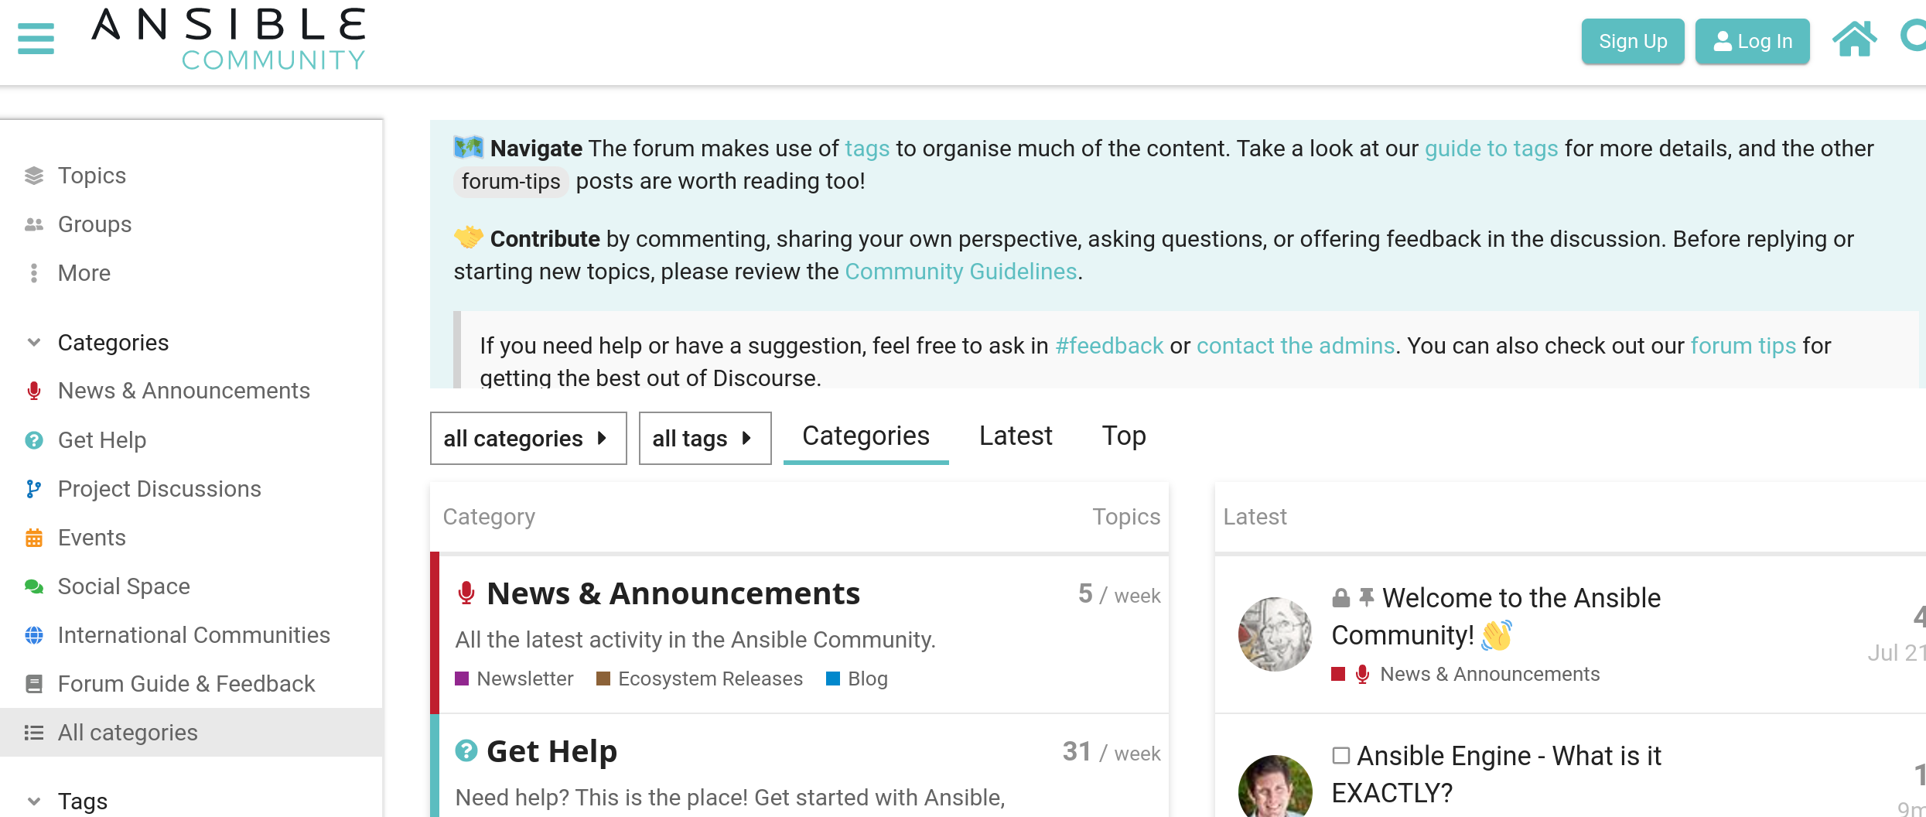Open the all tags dropdown

704,439
